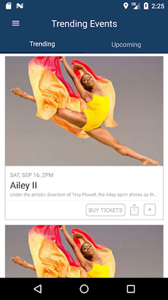Tap the SAT, SEP 16, 2PM date
The width and height of the screenshot is (168, 300).
pyautogui.click(x=32, y=175)
